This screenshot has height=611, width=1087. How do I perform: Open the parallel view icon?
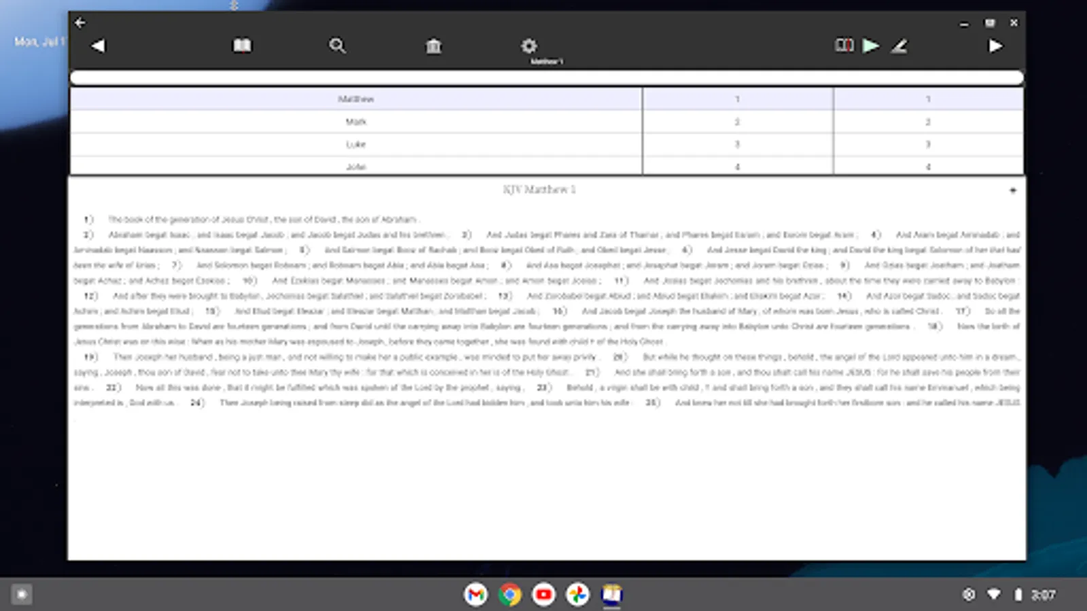point(844,45)
